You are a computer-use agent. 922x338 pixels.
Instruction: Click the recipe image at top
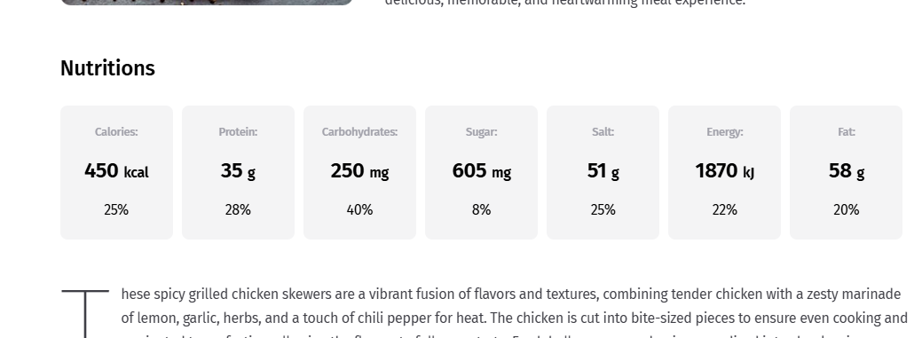pyautogui.click(x=207, y=3)
